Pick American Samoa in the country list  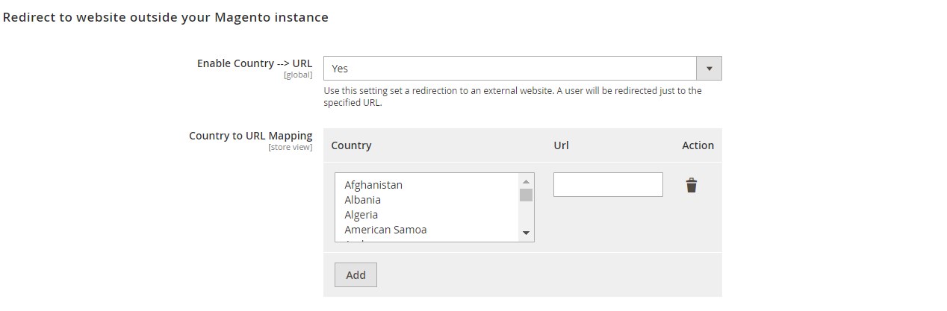pyautogui.click(x=385, y=230)
